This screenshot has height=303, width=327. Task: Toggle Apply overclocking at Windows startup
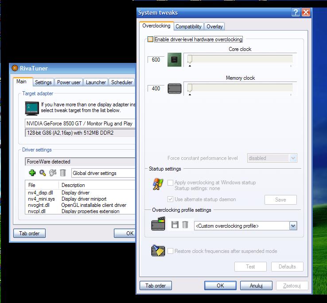pos(170,183)
